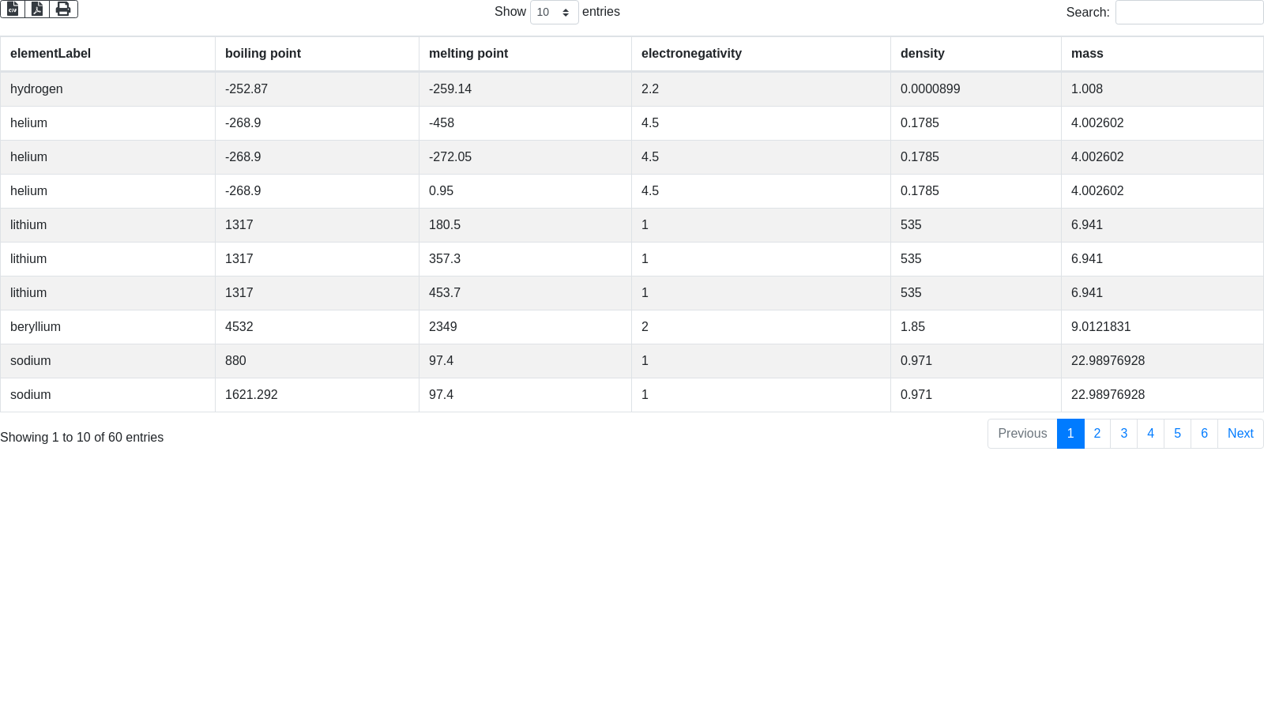This screenshot has height=711, width=1264.
Task: Navigate to page 5
Action: point(1178,434)
